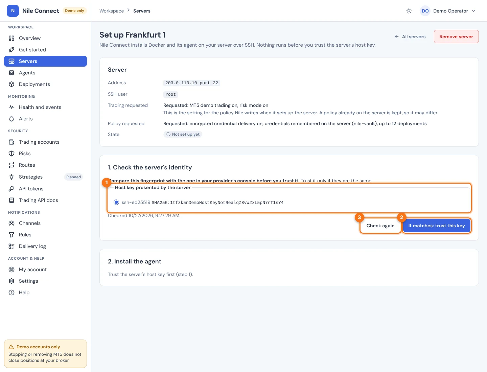Click the host key SHA256 fingerprint text
Viewport: 487px width, 372px height.
(x=217, y=203)
